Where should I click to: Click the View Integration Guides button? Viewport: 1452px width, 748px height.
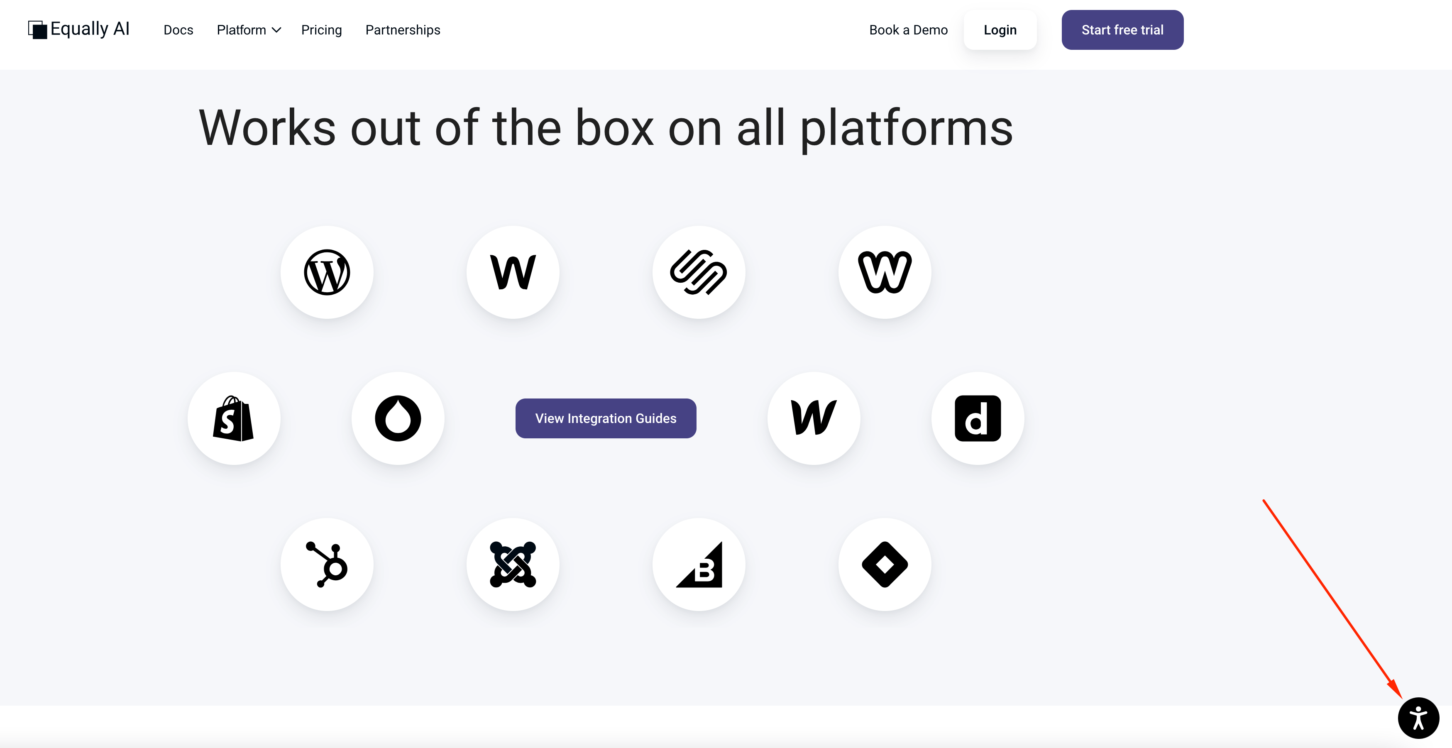(x=606, y=418)
